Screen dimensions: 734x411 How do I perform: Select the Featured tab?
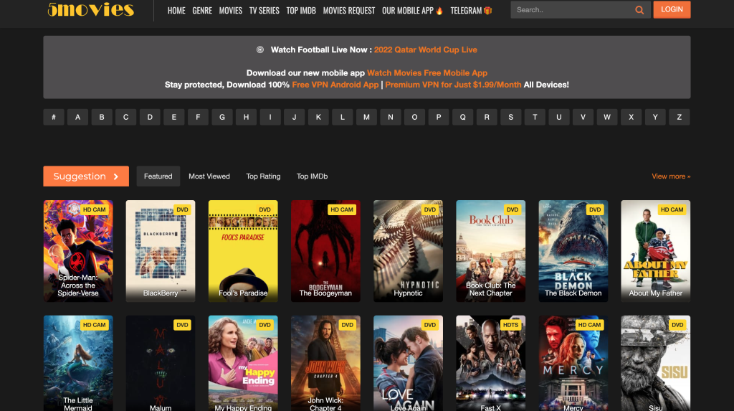pos(158,176)
